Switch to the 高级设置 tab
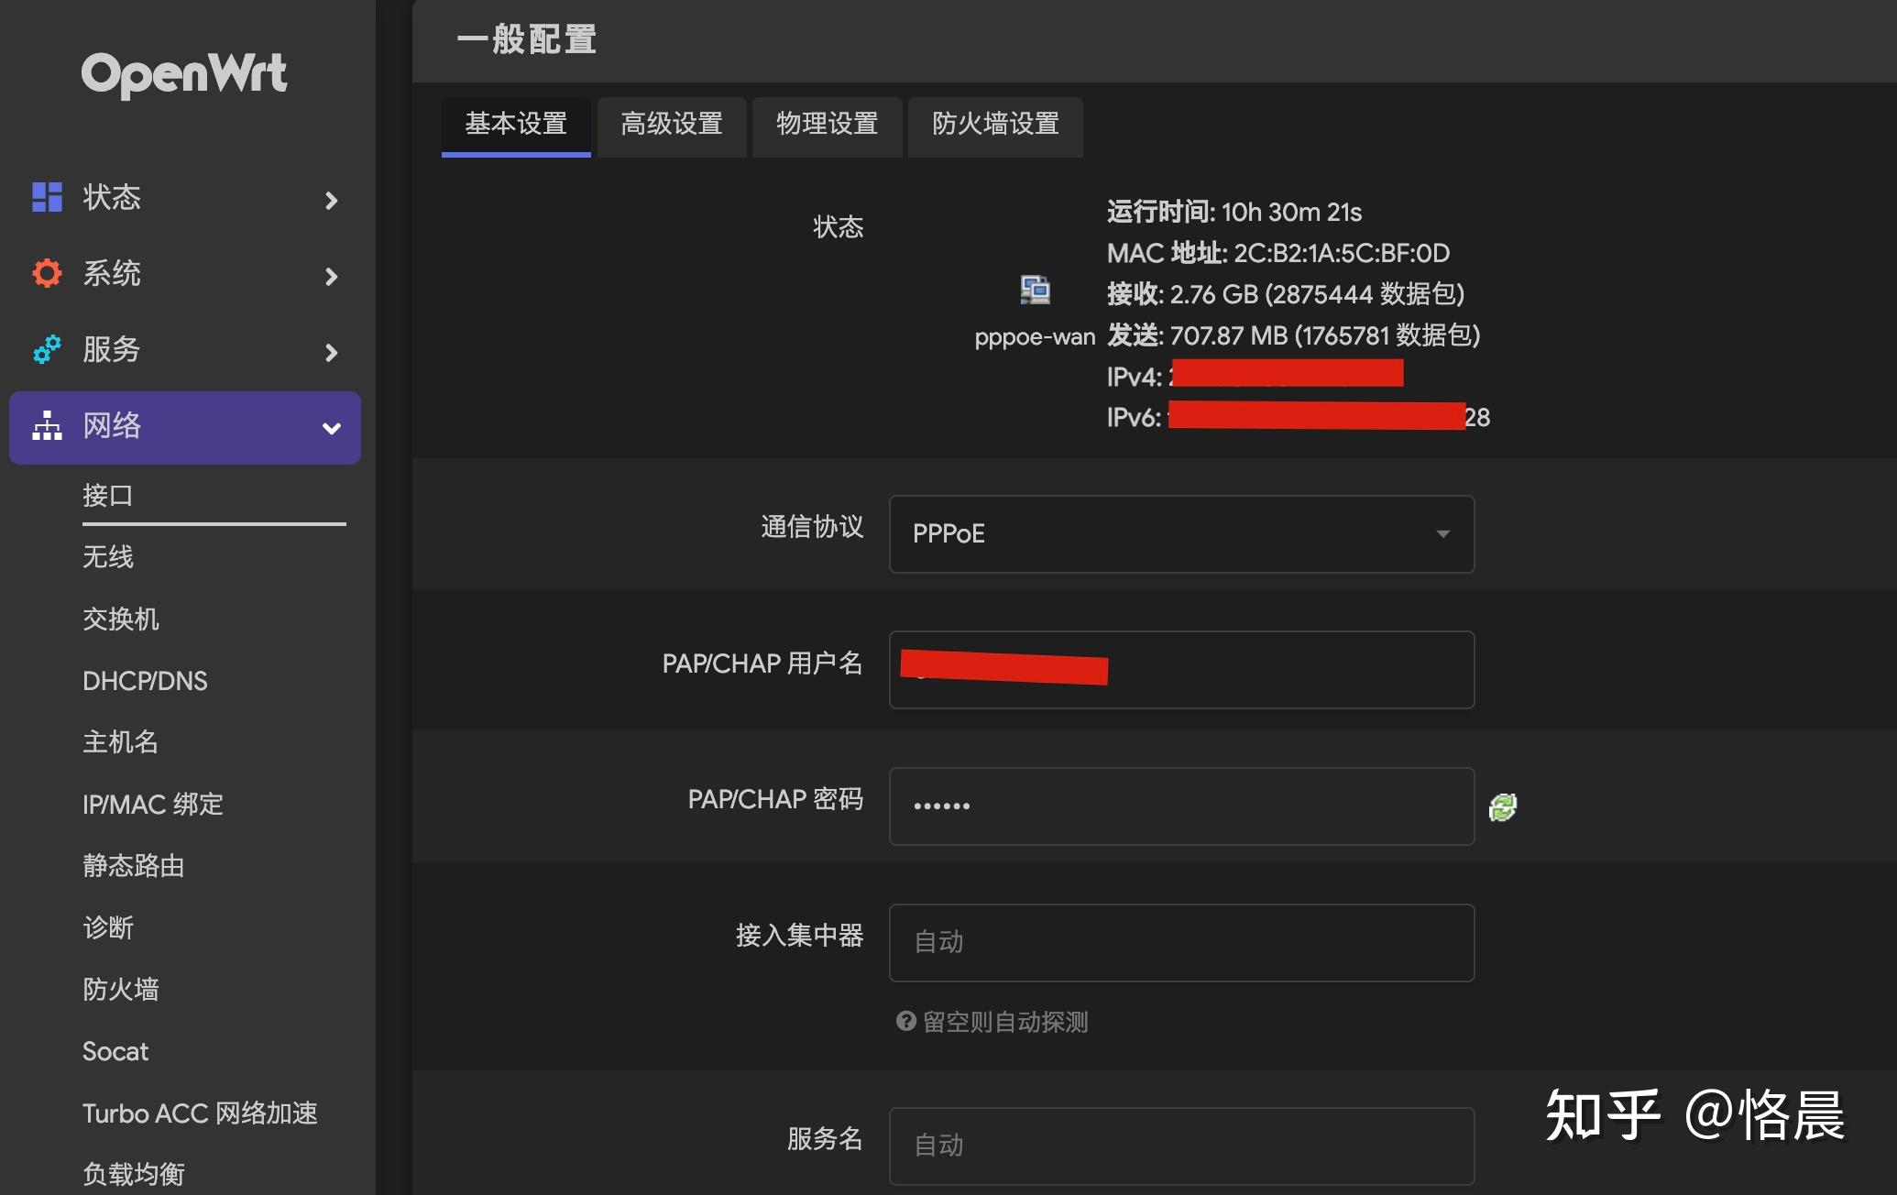Image resolution: width=1897 pixels, height=1195 pixels. [x=671, y=126]
